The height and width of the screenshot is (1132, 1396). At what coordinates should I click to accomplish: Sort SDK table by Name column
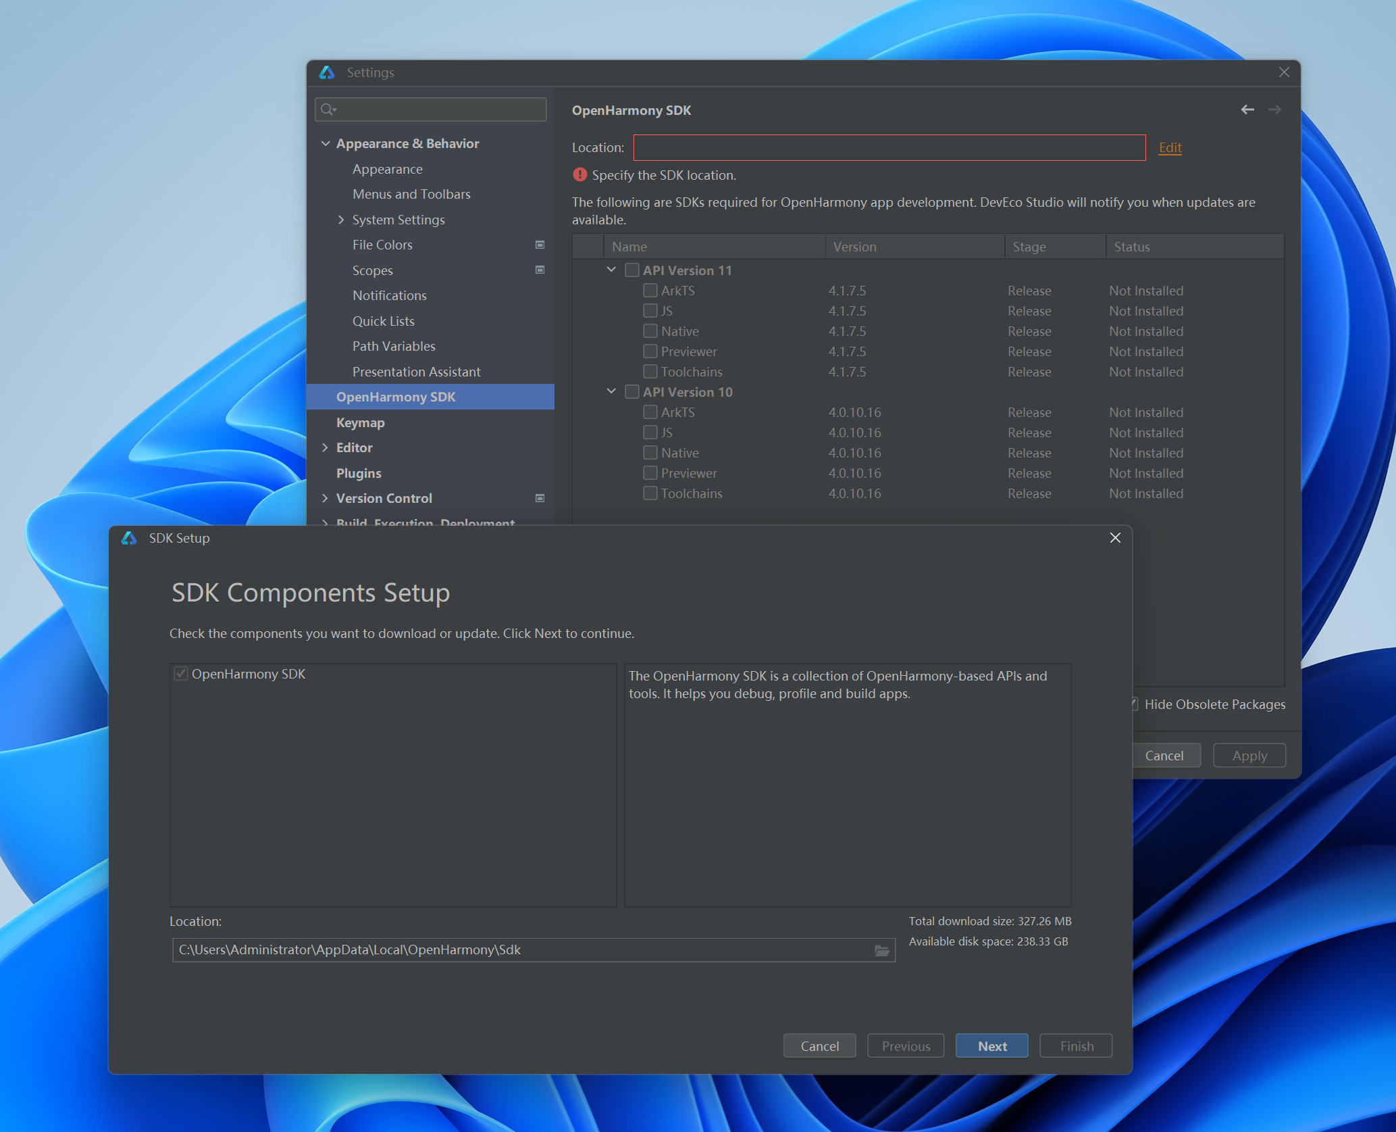[x=715, y=247]
